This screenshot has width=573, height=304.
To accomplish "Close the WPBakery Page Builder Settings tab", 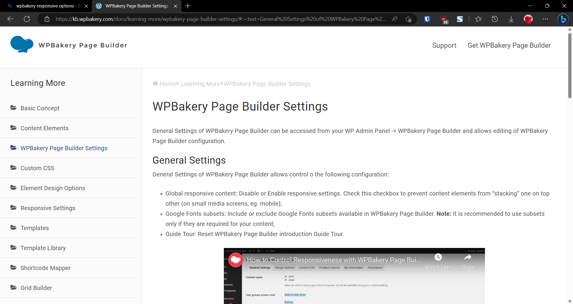I will [175, 6].
